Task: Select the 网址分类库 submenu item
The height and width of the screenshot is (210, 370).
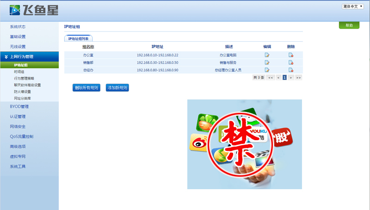Action: click(x=22, y=98)
